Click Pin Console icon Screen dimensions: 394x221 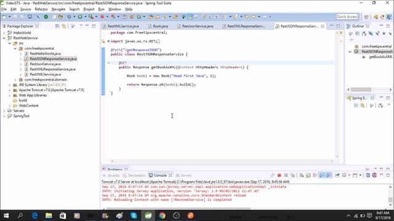[337, 175]
